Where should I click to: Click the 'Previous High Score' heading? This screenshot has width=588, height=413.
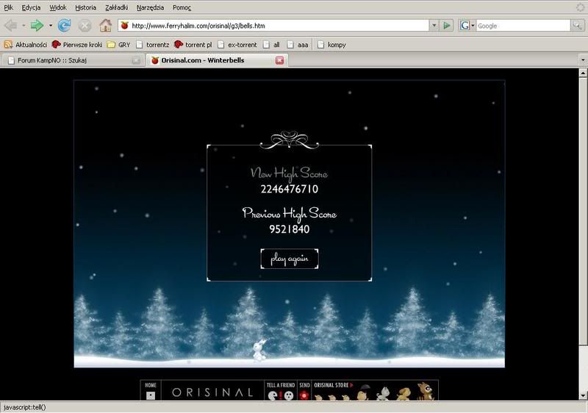290,214
